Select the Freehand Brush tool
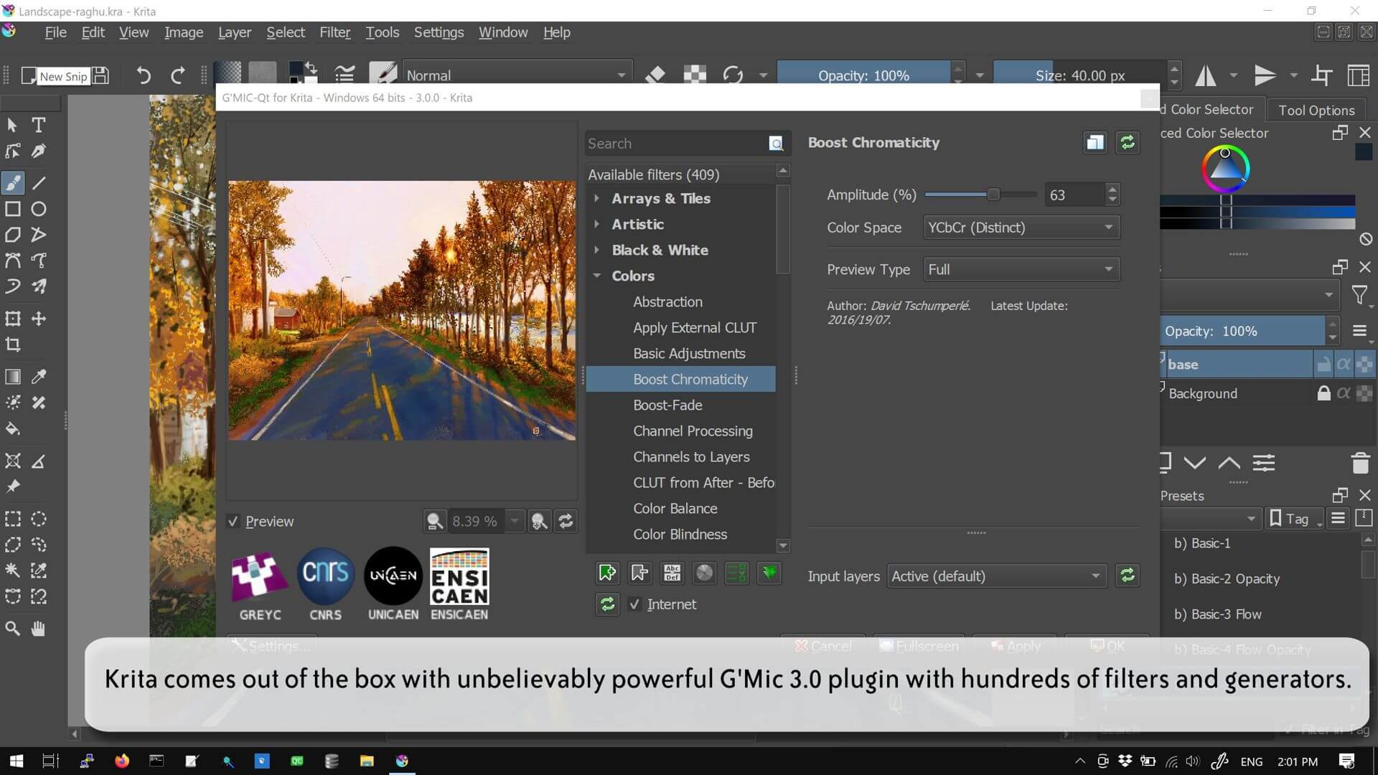The height and width of the screenshot is (775, 1378). tap(12, 182)
